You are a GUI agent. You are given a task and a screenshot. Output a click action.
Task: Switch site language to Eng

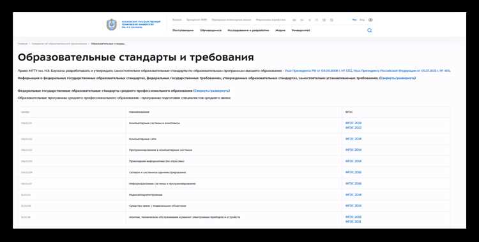click(x=362, y=20)
